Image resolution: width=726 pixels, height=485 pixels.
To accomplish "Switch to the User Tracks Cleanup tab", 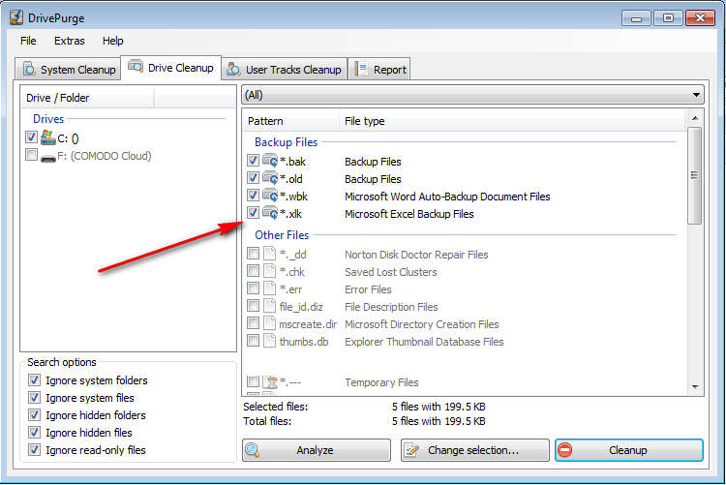I will pos(285,70).
